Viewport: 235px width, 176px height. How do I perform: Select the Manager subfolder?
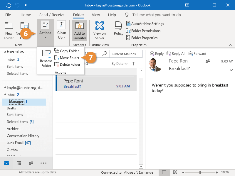pyautogui.click(x=24, y=102)
